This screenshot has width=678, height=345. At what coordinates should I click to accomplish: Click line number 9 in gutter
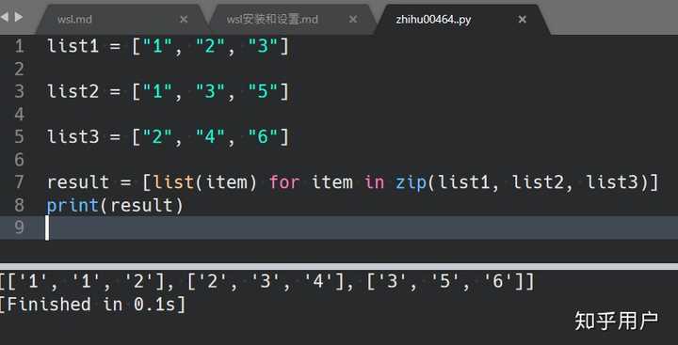(20, 227)
